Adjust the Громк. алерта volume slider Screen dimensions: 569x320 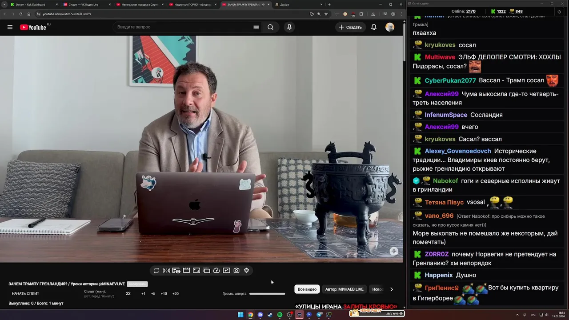[267, 294]
